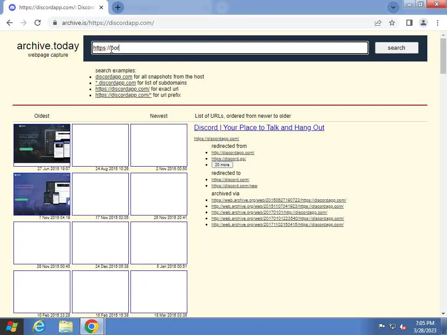
Task: Open snapshot thumbnail dated 28 Nov 2015
Action: point(42,243)
